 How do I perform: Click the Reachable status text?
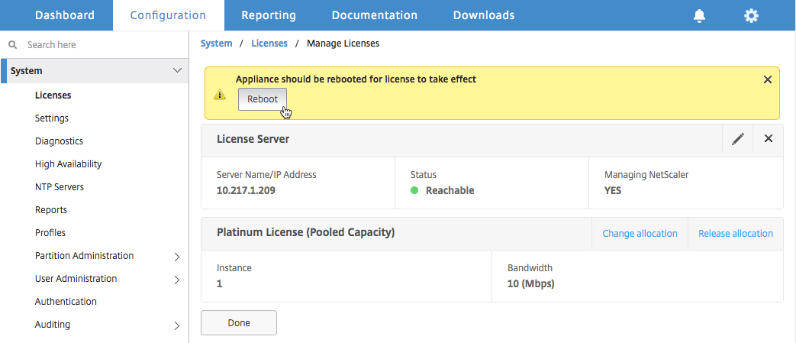click(x=450, y=190)
